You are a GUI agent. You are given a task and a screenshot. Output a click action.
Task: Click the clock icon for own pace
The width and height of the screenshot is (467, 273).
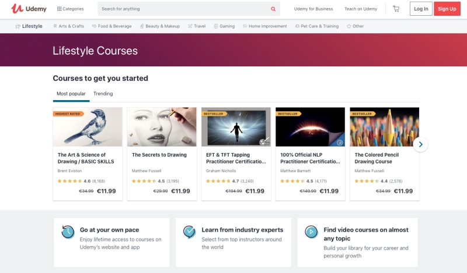click(68, 232)
